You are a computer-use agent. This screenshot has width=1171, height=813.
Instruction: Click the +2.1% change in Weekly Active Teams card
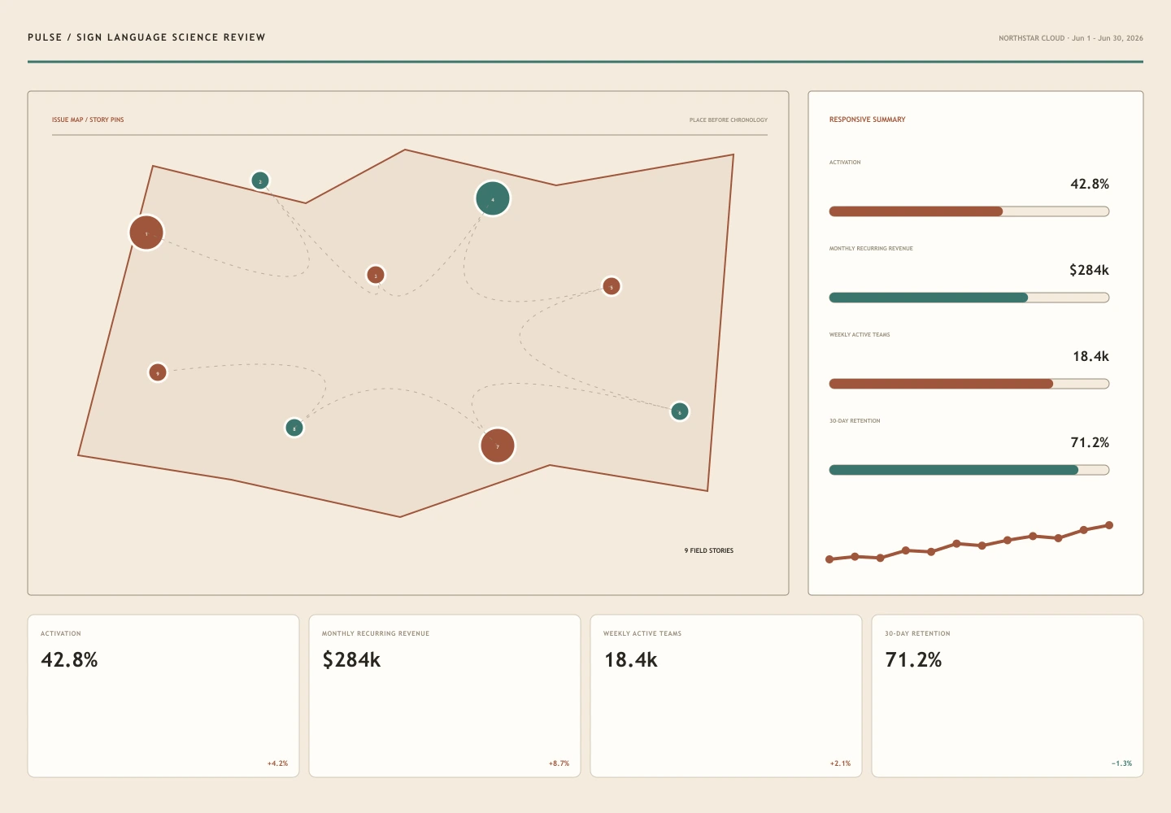point(840,763)
